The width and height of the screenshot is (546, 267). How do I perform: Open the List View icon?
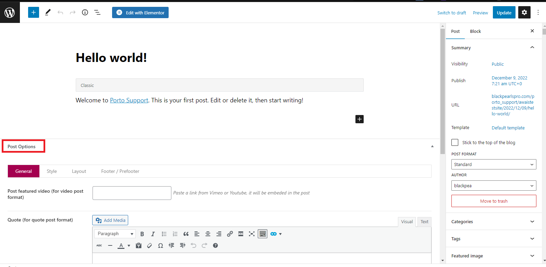click(97, 13)
